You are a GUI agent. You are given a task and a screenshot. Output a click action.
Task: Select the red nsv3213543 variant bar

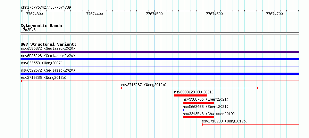click(x=199, y=117)
